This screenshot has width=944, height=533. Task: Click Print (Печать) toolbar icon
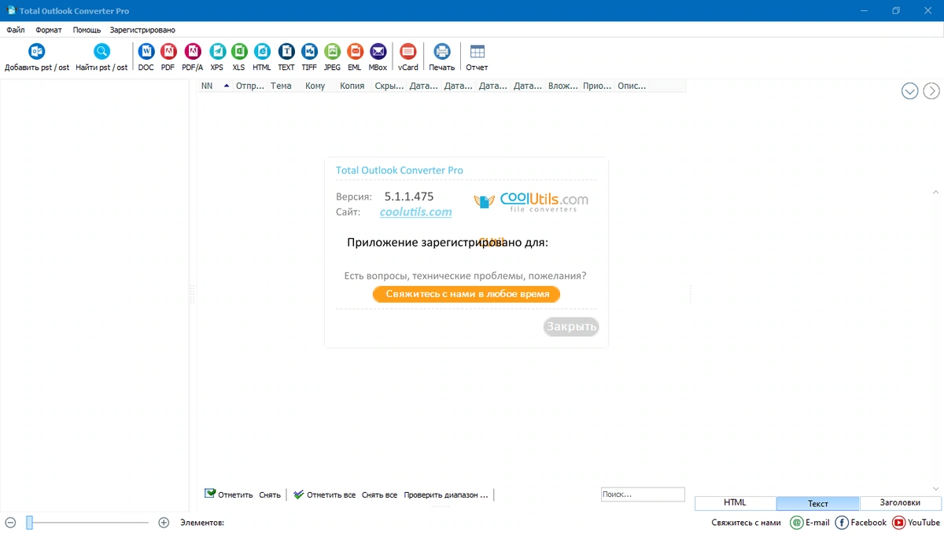[x=442, y=52]
